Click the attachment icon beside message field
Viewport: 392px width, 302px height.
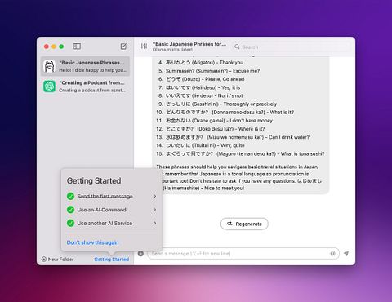click(140, 254)
